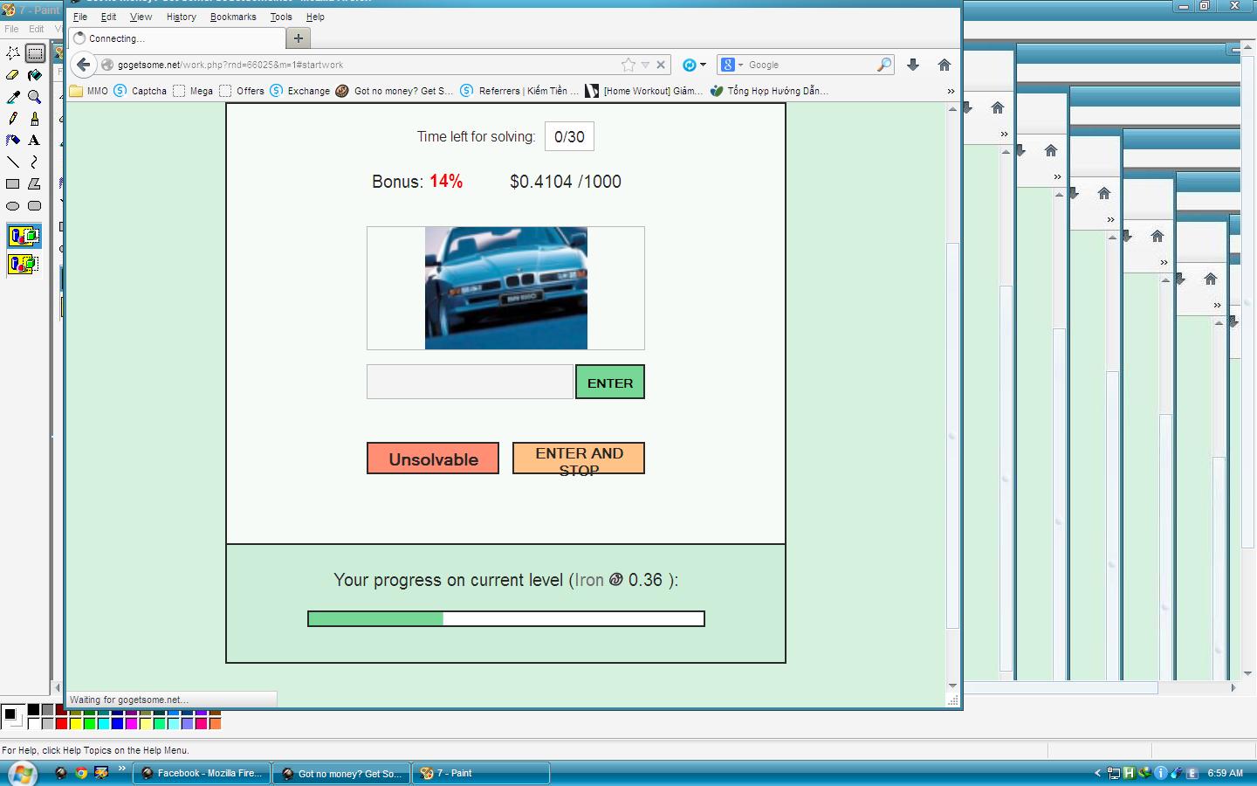Click the browser back arrow button
Viewport: 1257px width, 786px height.
point(83,65)
